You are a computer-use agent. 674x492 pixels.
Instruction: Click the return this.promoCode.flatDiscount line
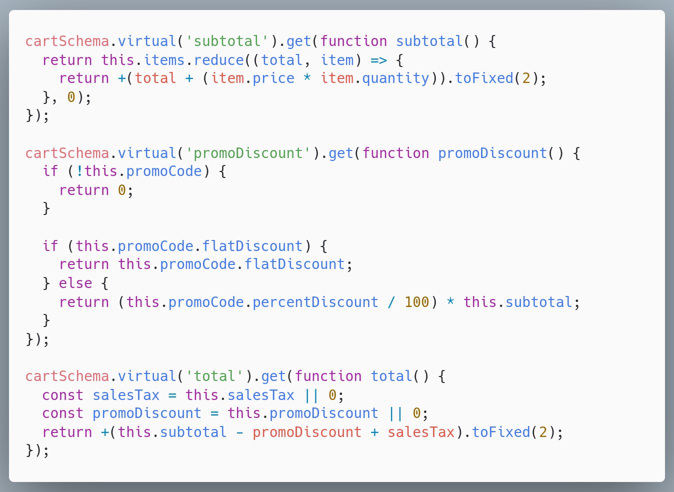click(x=206, y=264)
